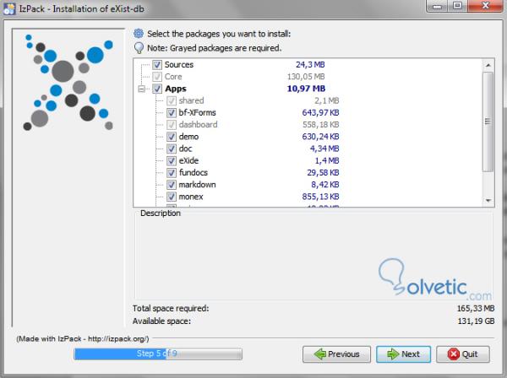Click the grayed shared checkbox
This screenshot has width=507, height=378.
[172, 100]
